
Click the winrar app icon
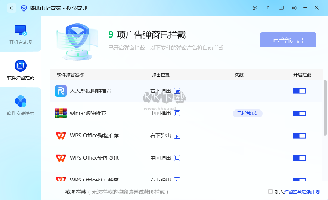pyautogui.click(x=61, y=113)
